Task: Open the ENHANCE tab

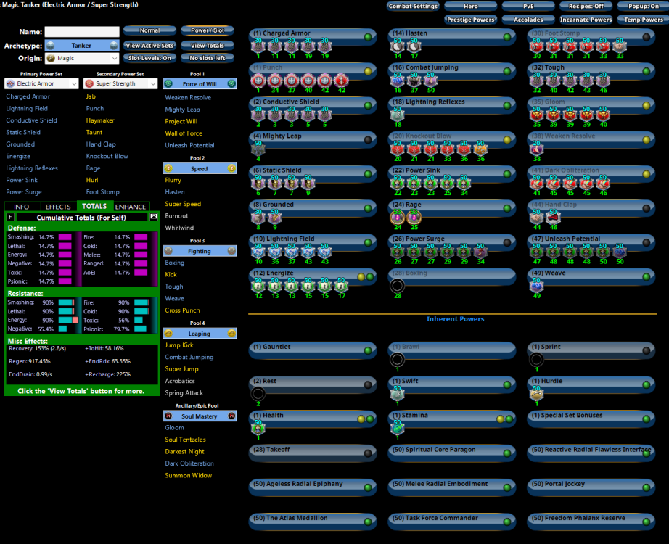Action: point(131,207)
